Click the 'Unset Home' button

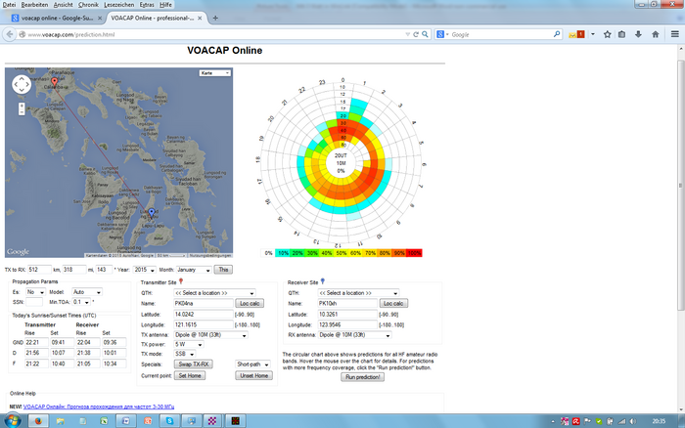[253, 375]
